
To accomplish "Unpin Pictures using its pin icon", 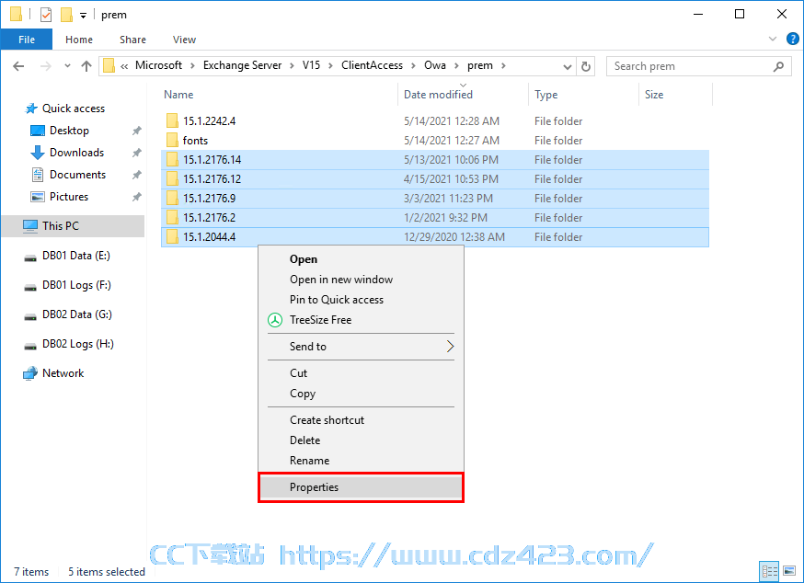I will coord(136,197).
